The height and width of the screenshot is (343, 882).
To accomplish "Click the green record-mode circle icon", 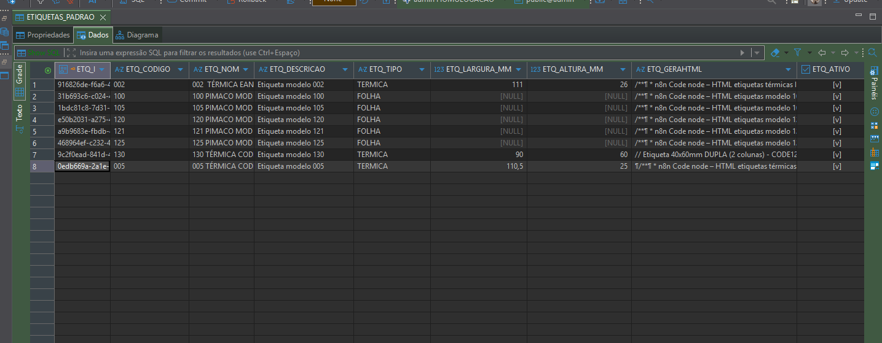I will tap(48, 70).
